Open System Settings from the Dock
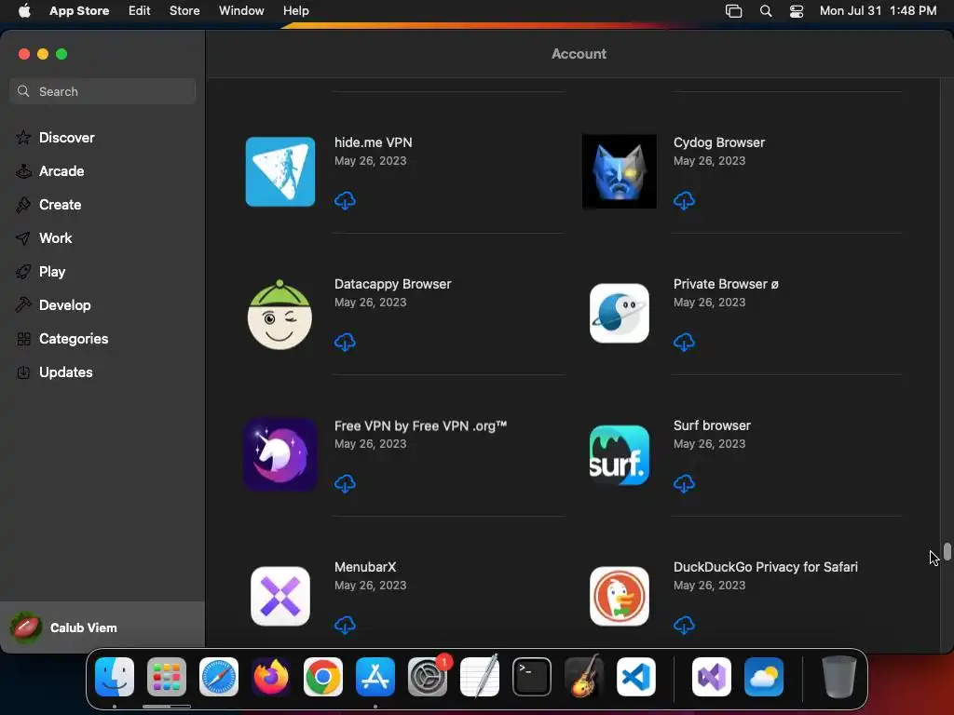The height and width of the screenshot is (715, 954). (x=428, y=677)
